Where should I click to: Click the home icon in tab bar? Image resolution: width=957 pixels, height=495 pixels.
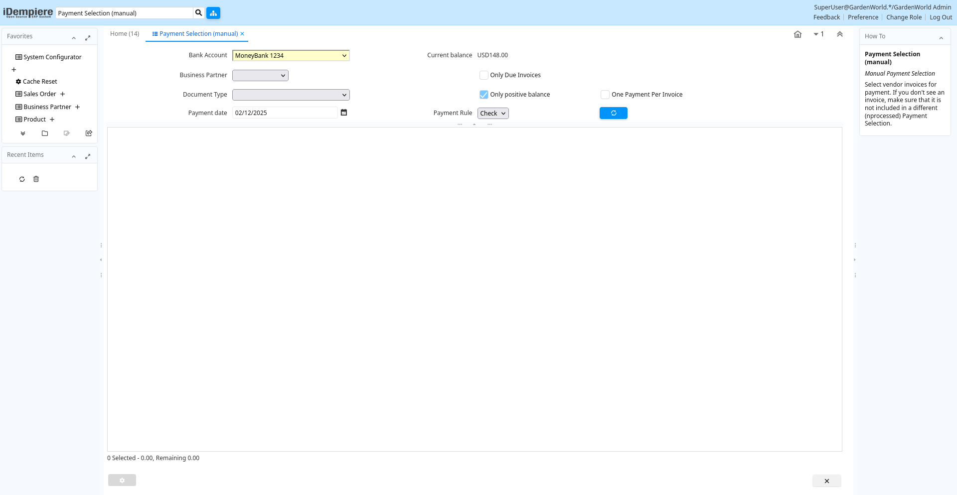coord(797,34)
